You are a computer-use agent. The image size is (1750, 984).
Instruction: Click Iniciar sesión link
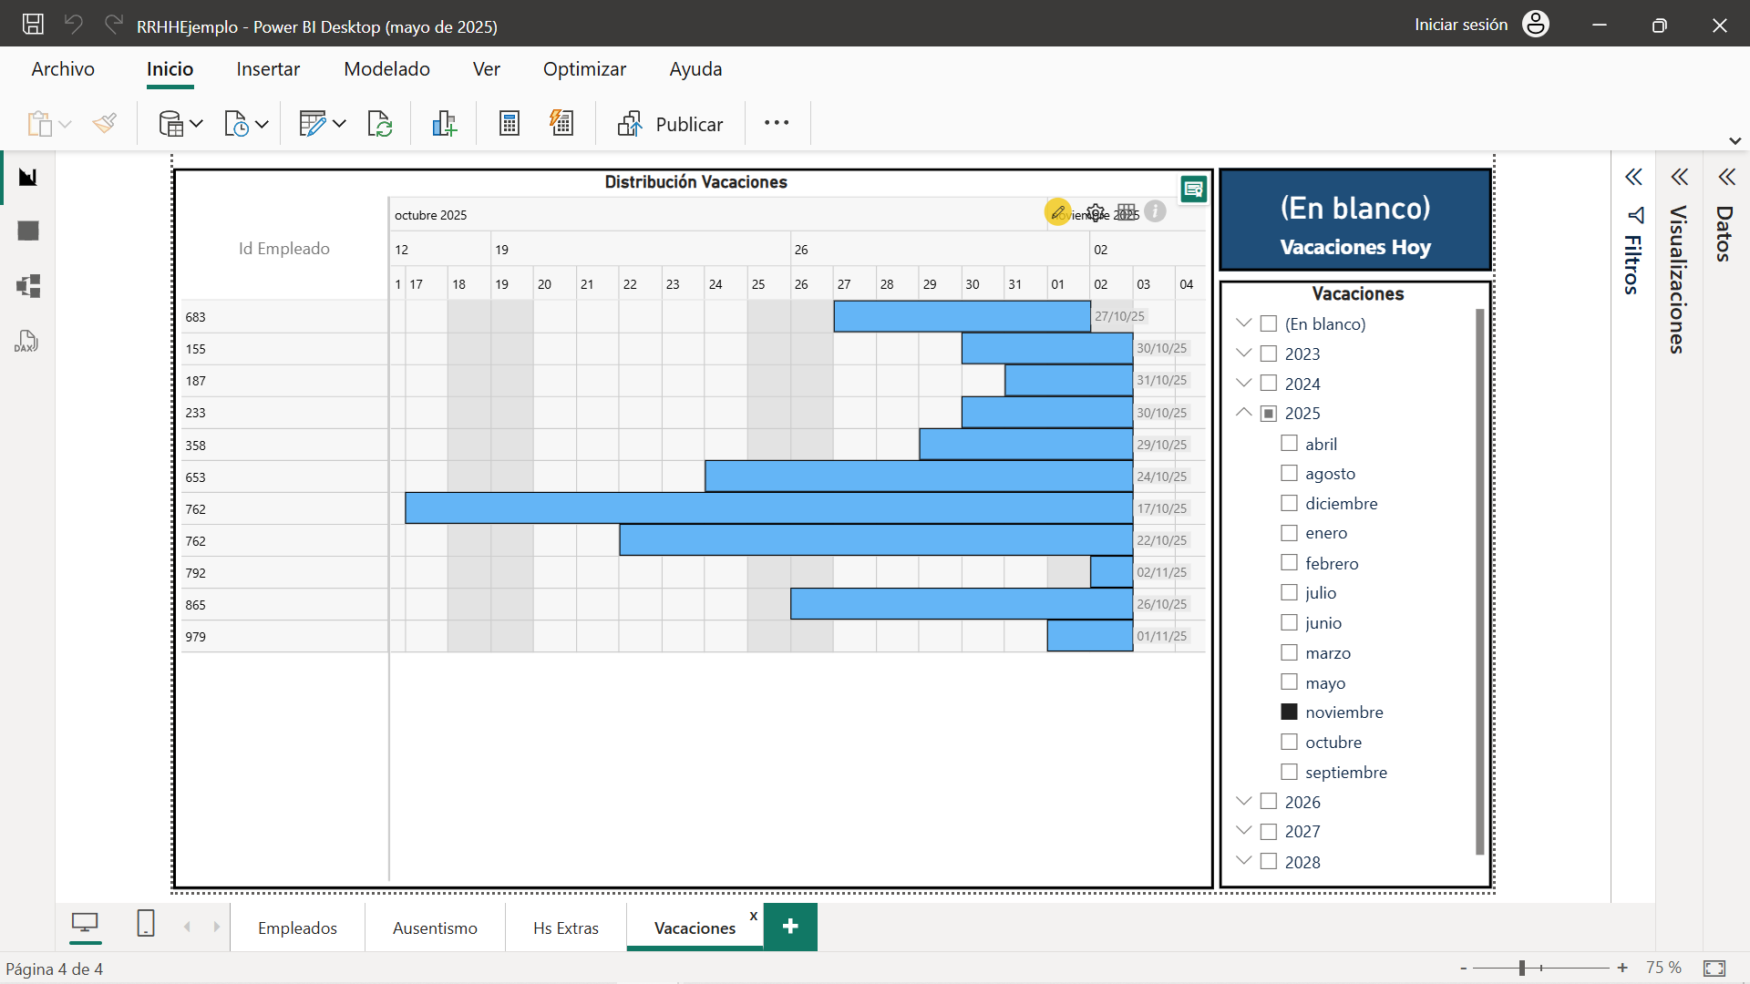pyautogui.click(x=1461, y=25)
